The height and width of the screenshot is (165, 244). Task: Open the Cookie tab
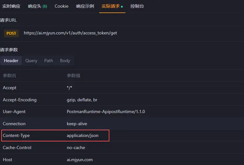click(61, 6)
